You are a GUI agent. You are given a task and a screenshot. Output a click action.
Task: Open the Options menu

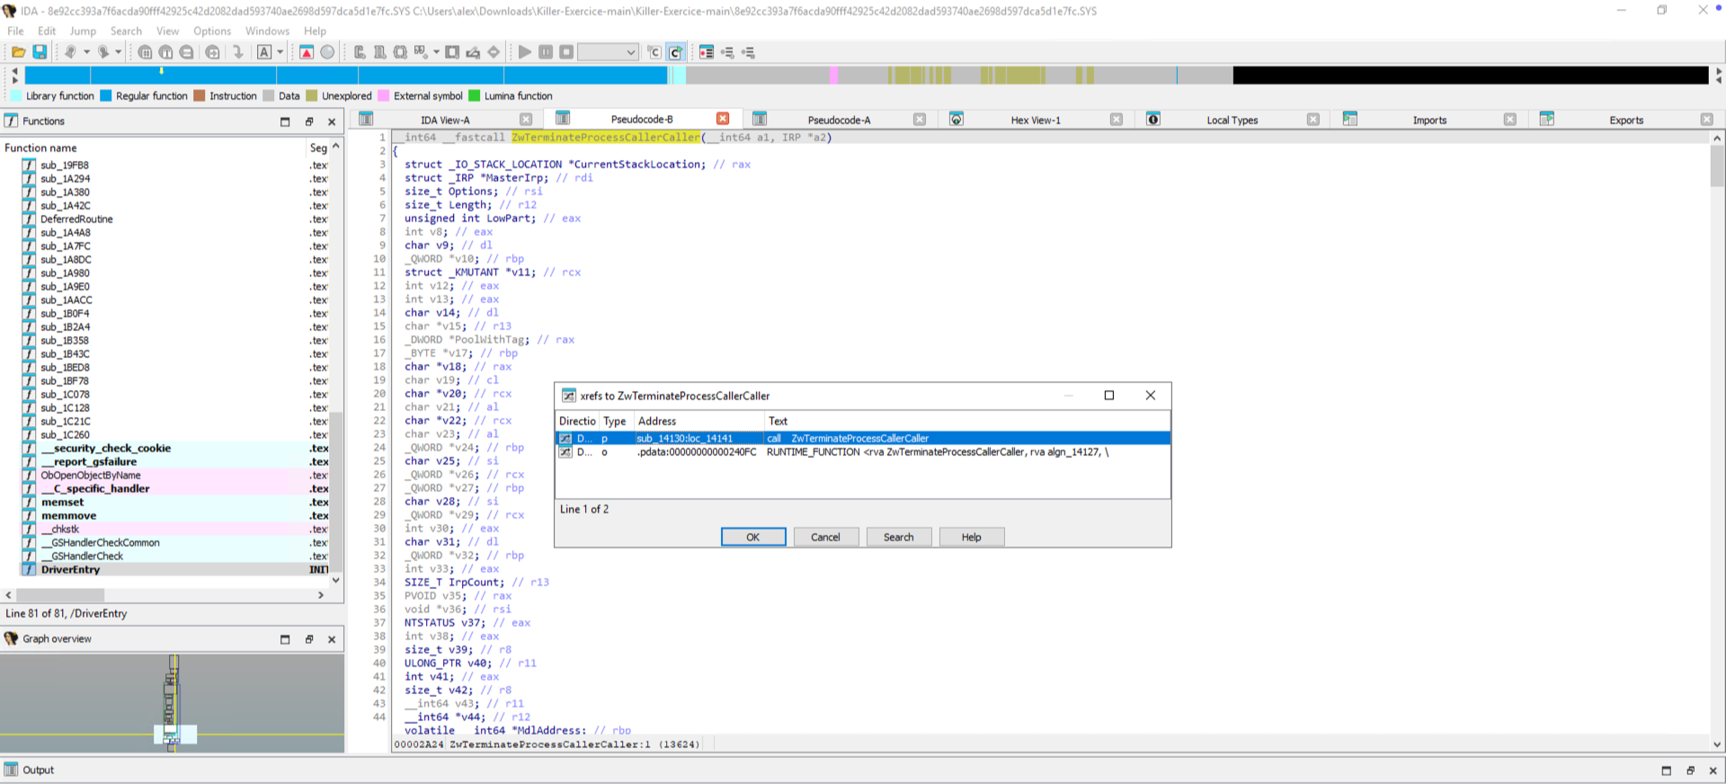212,31
